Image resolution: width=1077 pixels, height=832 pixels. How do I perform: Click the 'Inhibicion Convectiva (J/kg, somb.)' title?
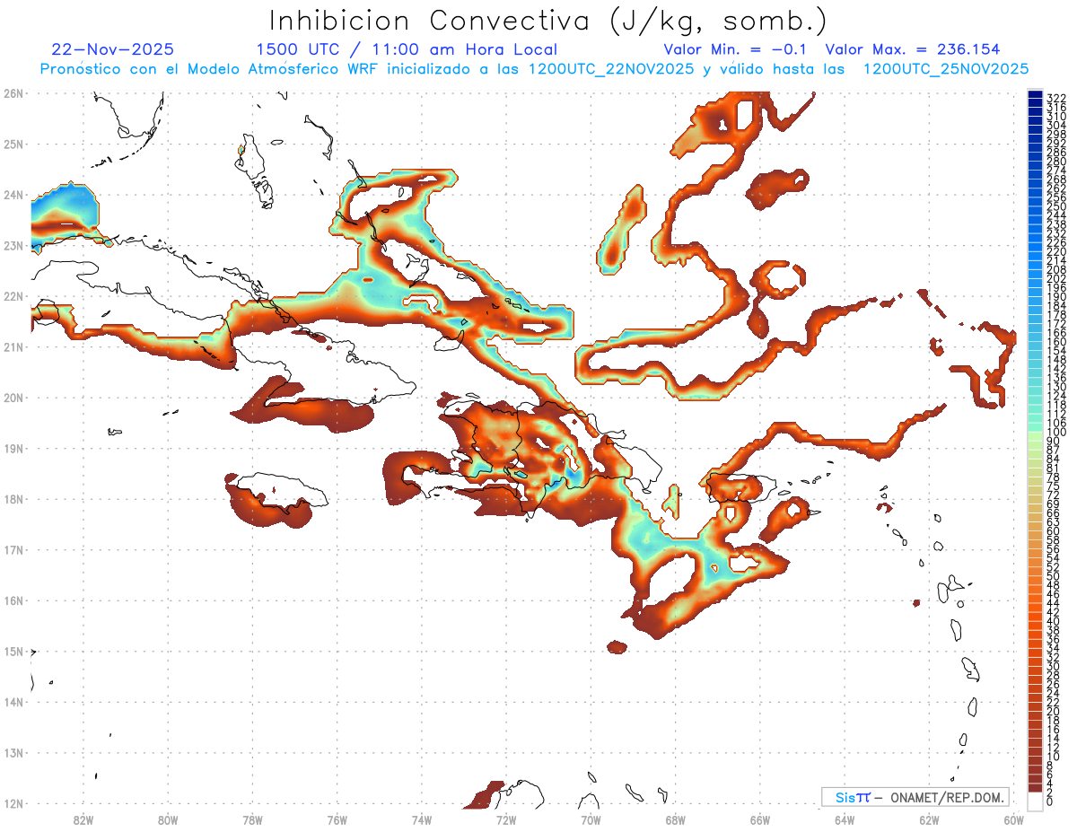coord(549,21)
